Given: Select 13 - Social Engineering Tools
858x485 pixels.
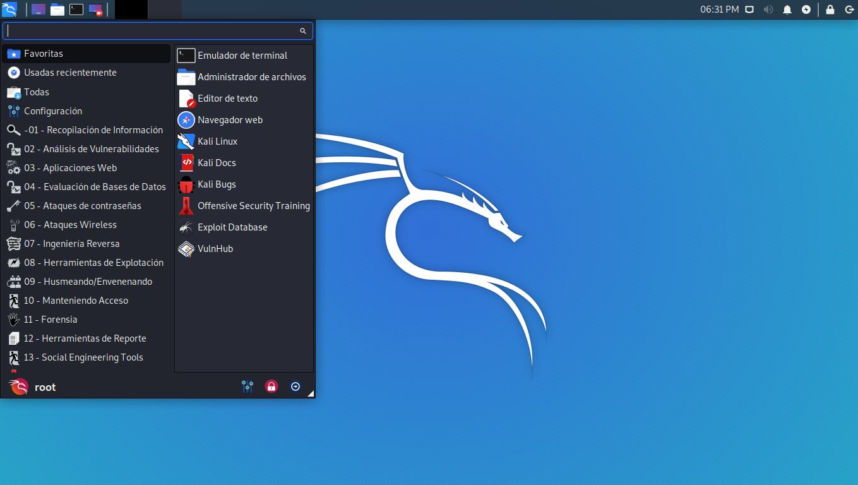Looking at the screenshot, I should click(x=86, y=357).
